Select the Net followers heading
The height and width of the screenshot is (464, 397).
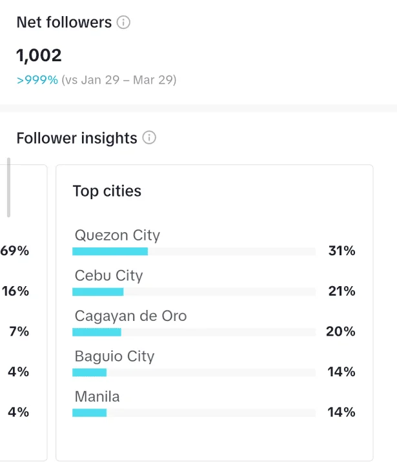click(x=64, y=22)
